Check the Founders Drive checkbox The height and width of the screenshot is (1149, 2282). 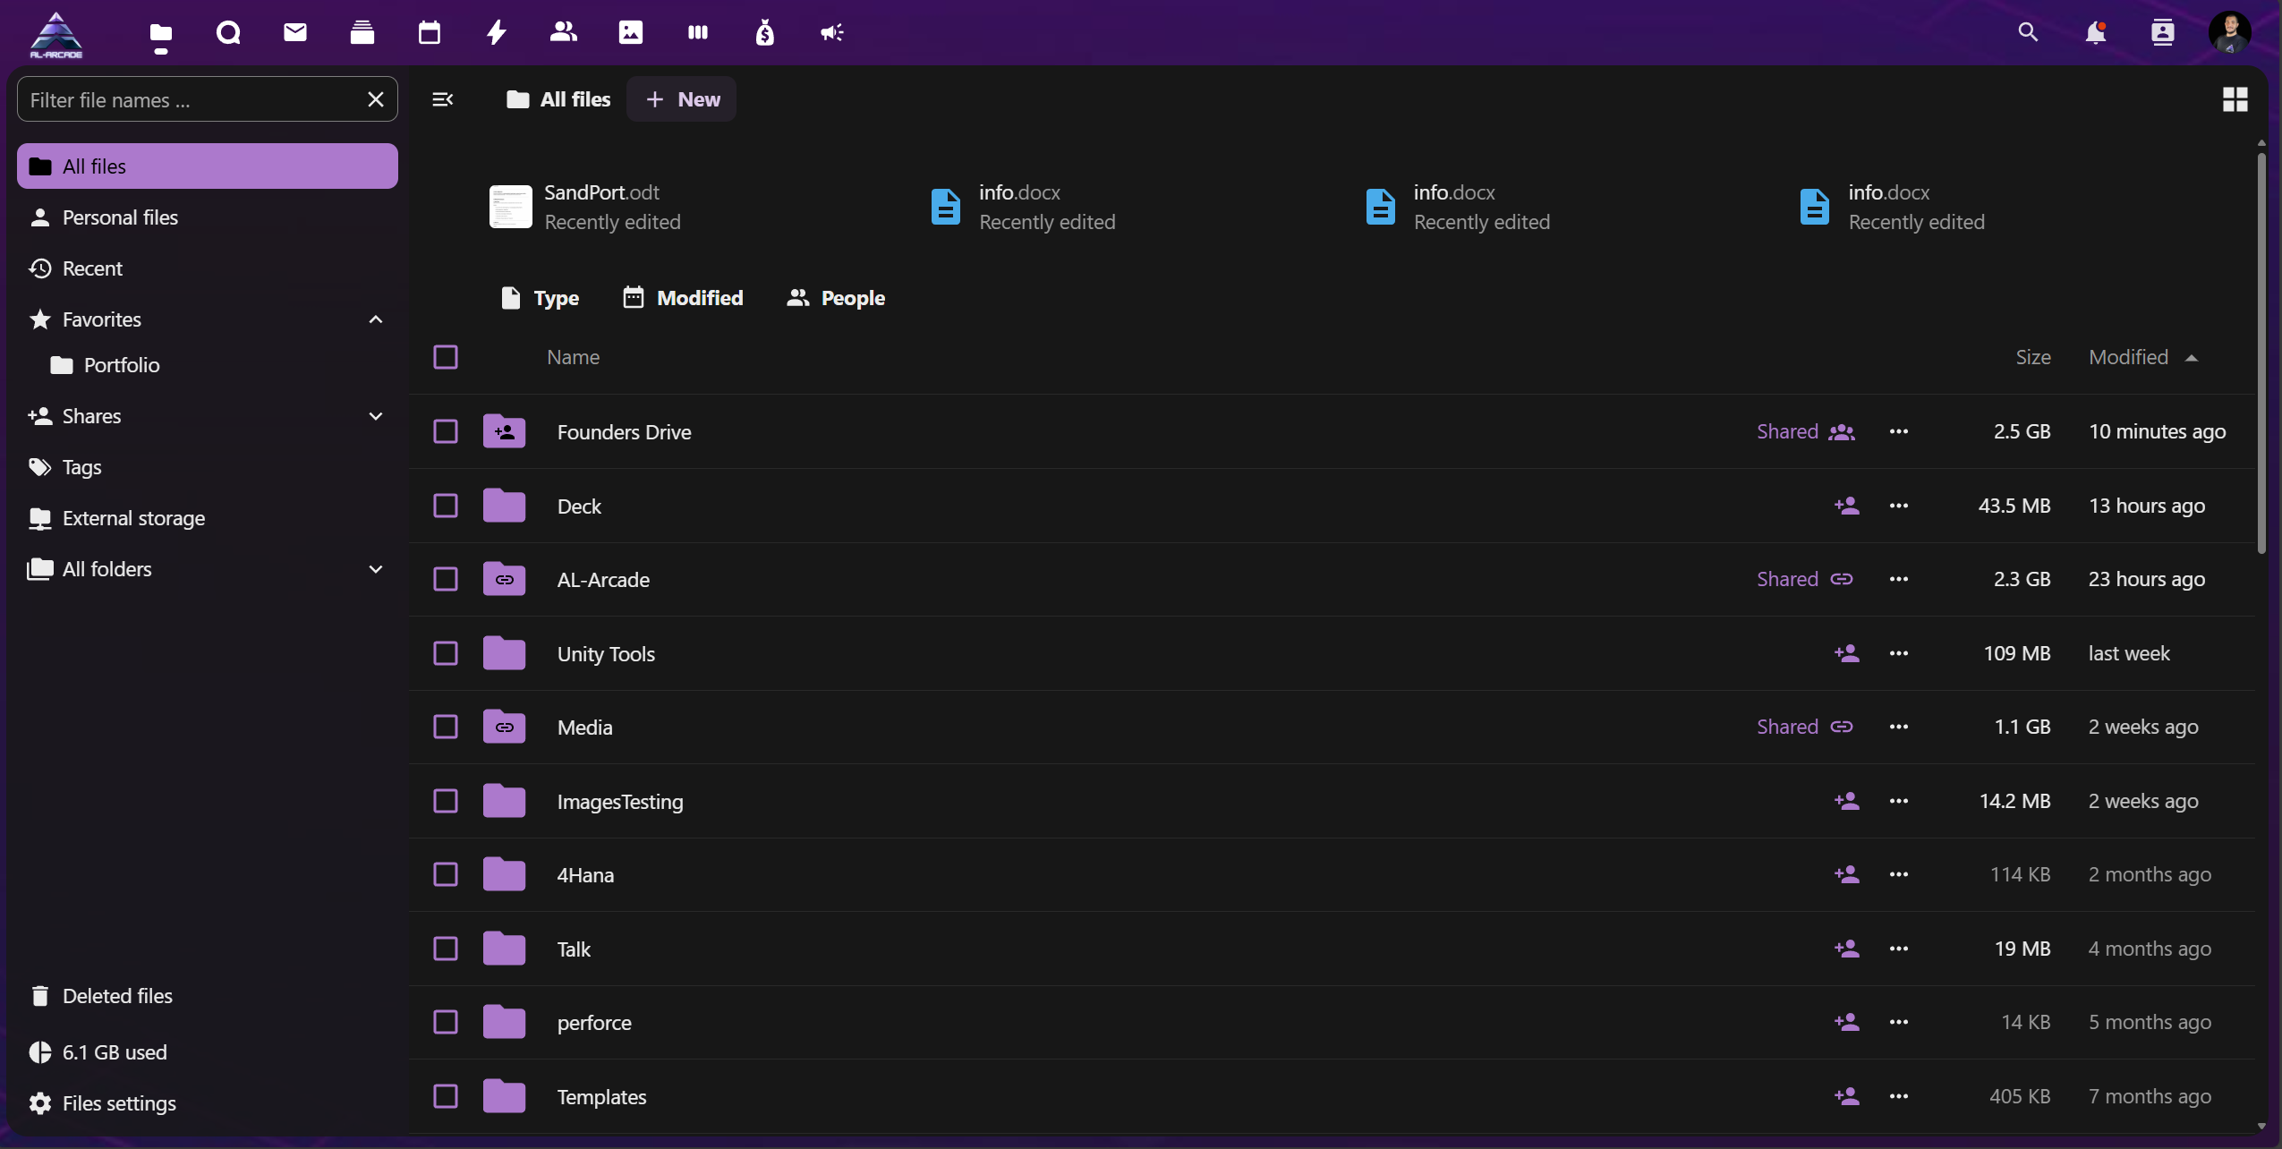coord(446,431)
